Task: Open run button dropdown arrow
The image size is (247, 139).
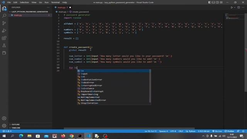Action: pyautogui.click(x=235, y=7)
